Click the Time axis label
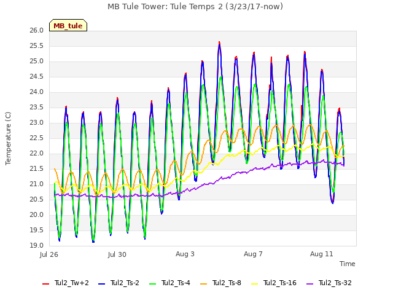This screenshot has height=295, width=393. 348,264
